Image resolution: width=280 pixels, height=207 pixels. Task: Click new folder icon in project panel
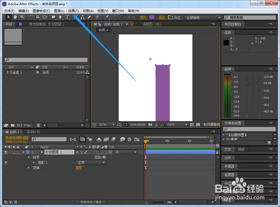(x=13, y=125)
